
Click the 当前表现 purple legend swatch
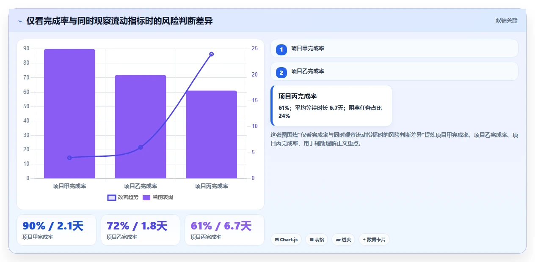[146, 197]
